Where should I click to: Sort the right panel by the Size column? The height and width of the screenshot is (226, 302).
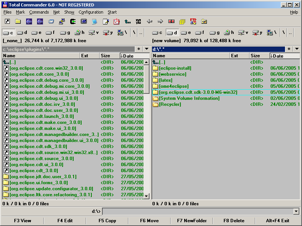[259, 56]
